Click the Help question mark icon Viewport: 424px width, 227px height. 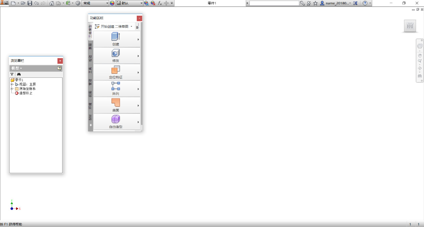[365, 3]
